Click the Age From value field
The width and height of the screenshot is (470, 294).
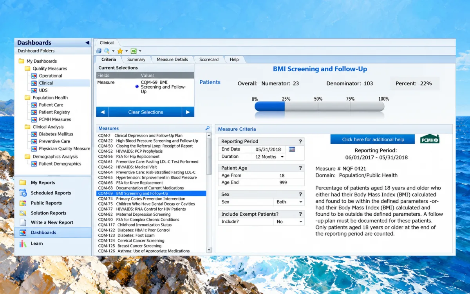[x=282, y=176]
